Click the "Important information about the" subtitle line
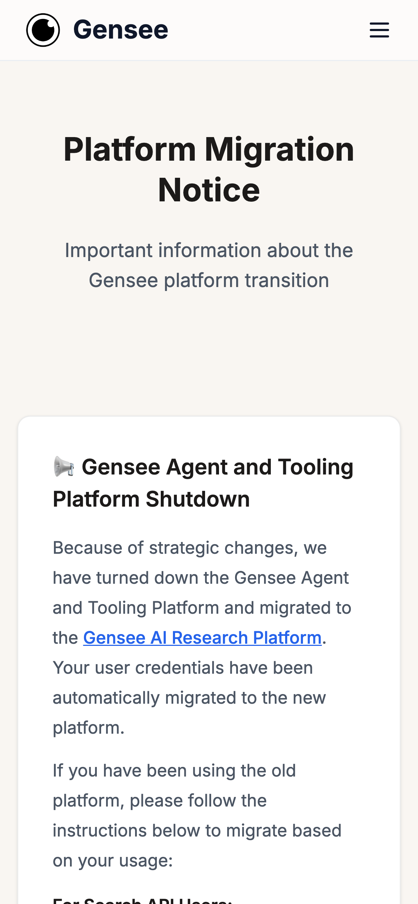The height and width of the screenshot is (904, 418). (209, 250)
